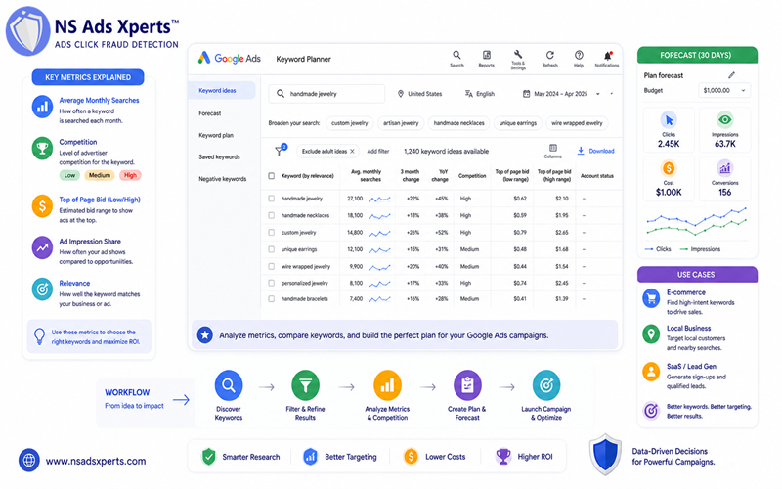782x489 pixels.
Task: Open the Columns icon above table
Action: click(x=552, y=148)
